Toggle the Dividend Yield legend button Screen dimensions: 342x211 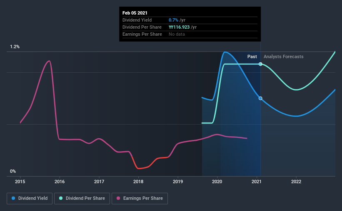click(30, 199)
